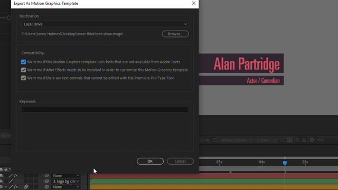The height and width of the screenshot is (190, 338).
Task: Close the Export As Motion Graphics Template dialog
Action: 194,3
